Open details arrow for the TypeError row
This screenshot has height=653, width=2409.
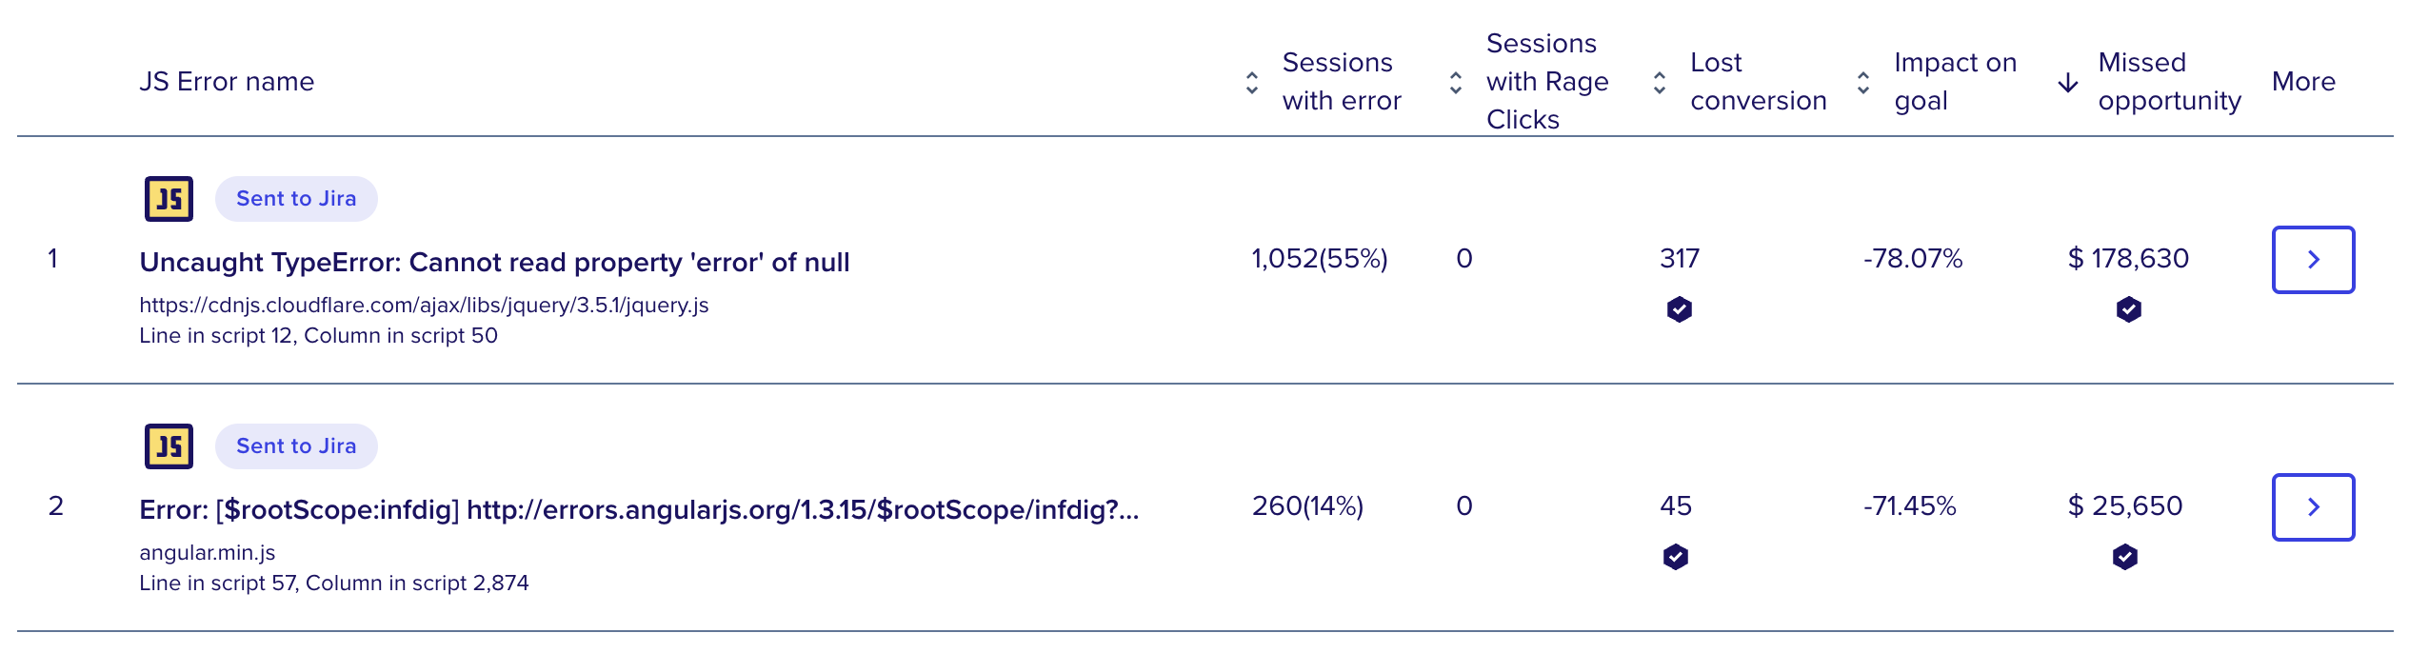[2314, 260]
